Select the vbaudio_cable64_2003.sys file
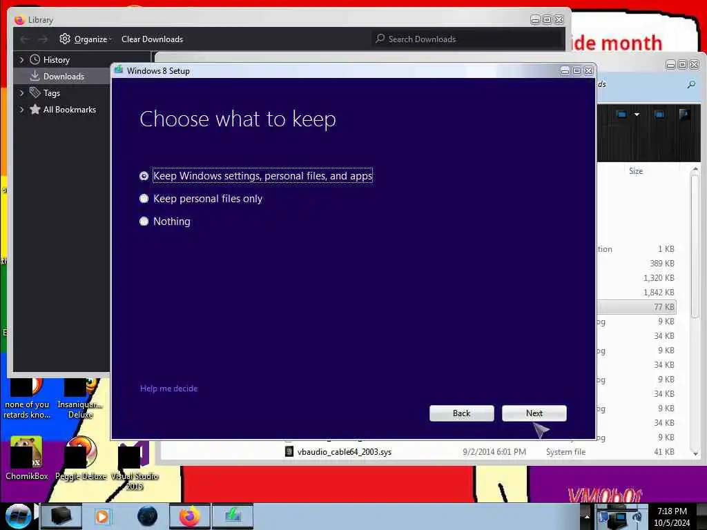This screenshot has height=530, width=707. pyautogui.click(x=344, y=451)
